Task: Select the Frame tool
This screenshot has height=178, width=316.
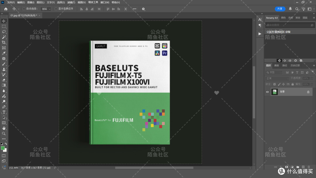Action: click(4, 48)
